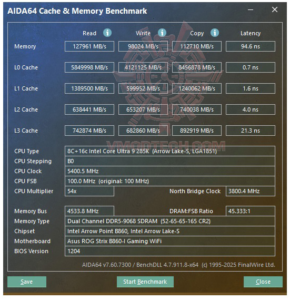Select L1 Cache latency 1.6 ns
The height and width of the screenshot is (300, 290).
(x=251, y=88)
